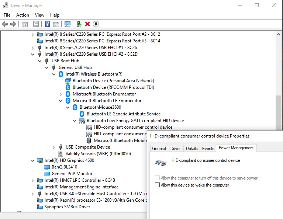The image size is (283, 219).
Task: Open the Properties toolbar icon
Action: (36, 24)
